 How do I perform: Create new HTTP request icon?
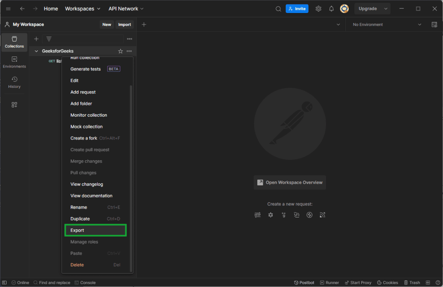point(258,215)
